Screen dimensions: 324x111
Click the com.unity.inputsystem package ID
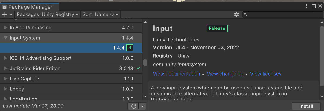(x=179, y=65)
